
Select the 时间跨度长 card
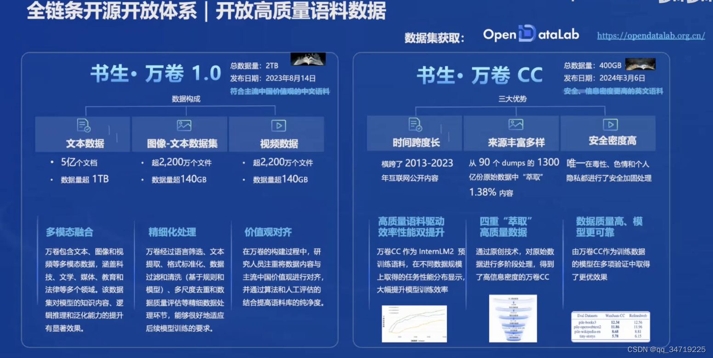click(414, 133)
